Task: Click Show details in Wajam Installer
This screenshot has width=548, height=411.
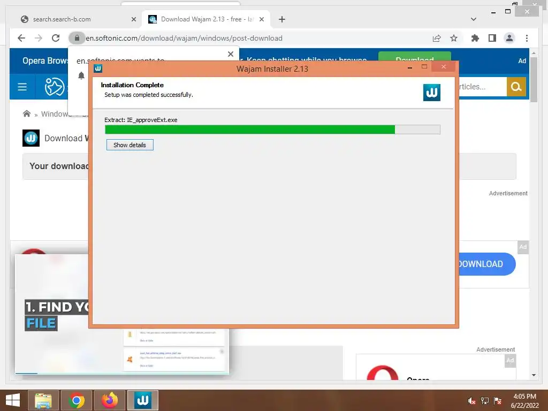Action: 130,145
